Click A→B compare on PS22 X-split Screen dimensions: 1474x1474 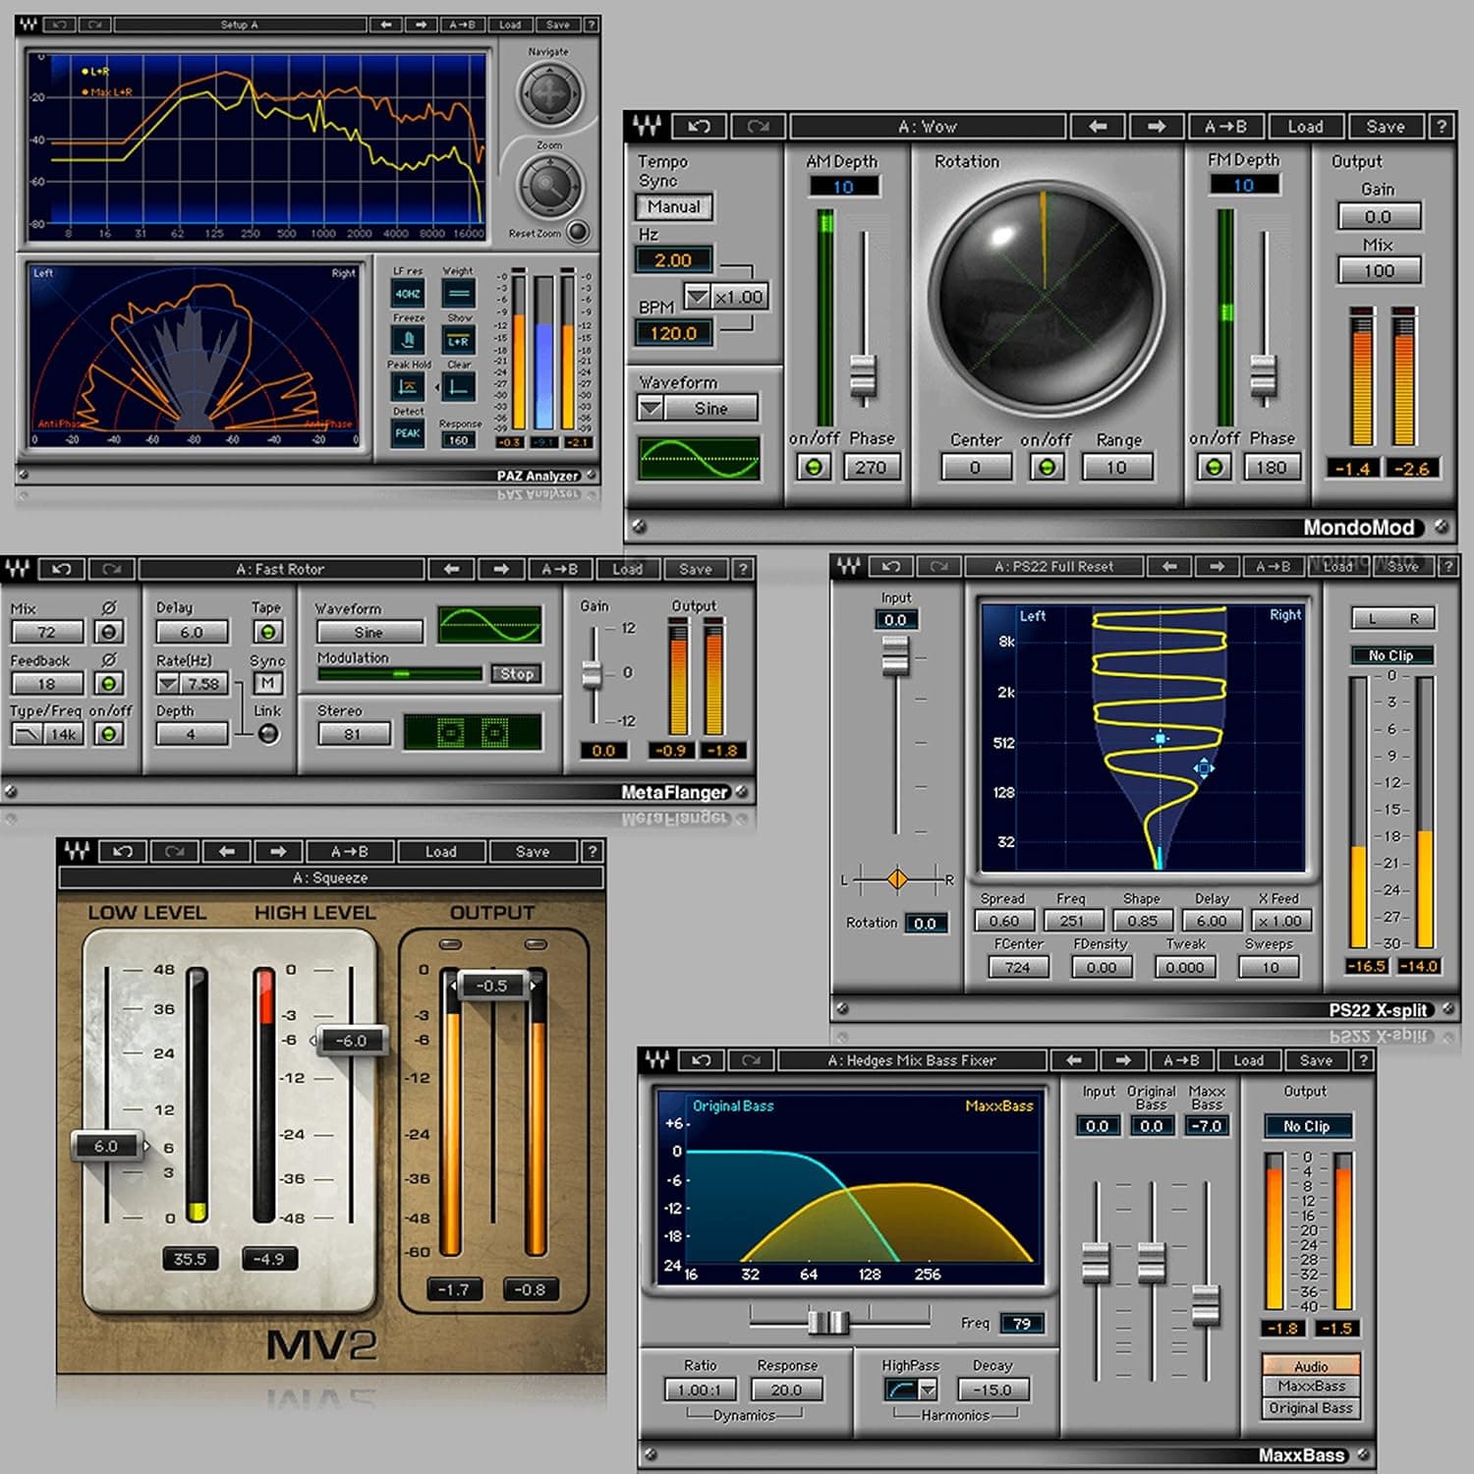point(1272,567)
